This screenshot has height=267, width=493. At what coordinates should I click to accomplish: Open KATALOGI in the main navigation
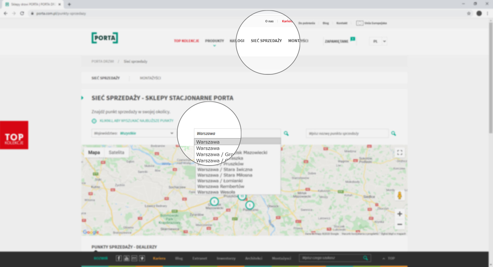[x=237, y=41]
